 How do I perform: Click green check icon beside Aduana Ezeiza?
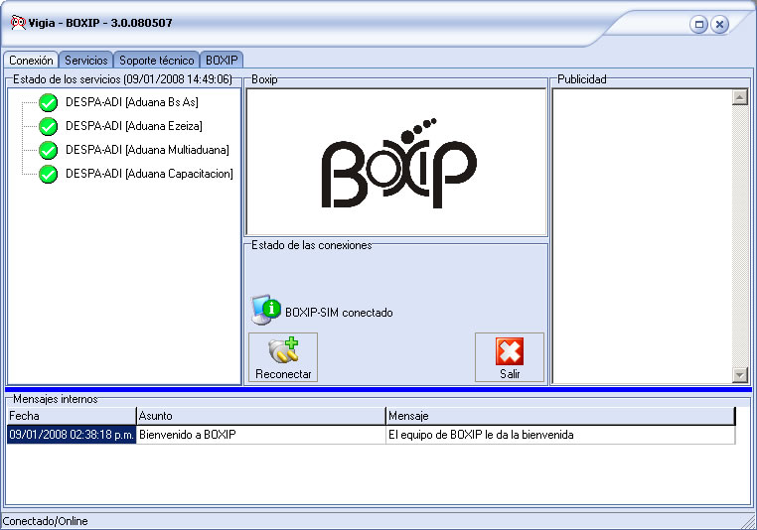pyautogui.click(x=48, y=126)
